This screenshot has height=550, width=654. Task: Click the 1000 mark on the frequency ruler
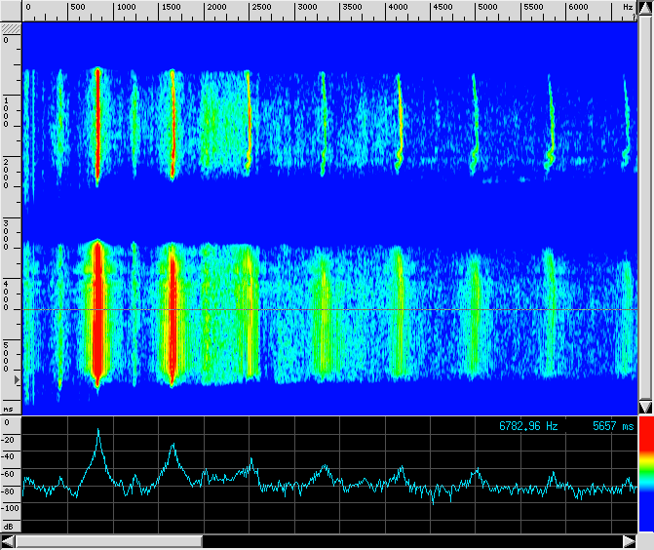pos(125,8)
